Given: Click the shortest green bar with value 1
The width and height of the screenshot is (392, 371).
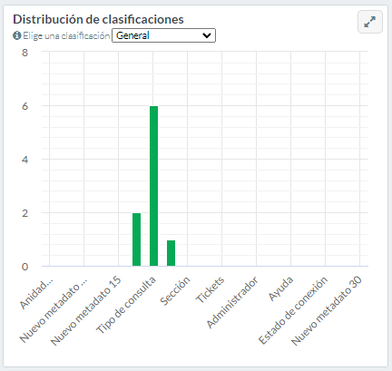Looking at the screenshot, I should [171, 253].
